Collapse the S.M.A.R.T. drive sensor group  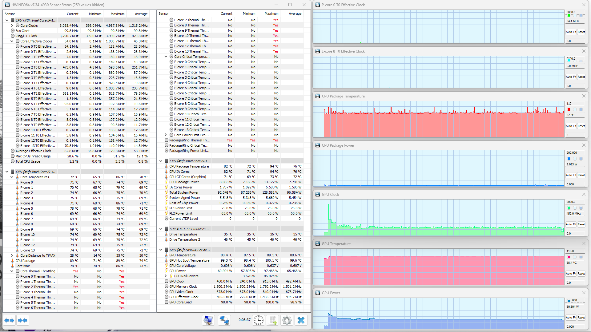pyautogui.click(x=161, y=229)
